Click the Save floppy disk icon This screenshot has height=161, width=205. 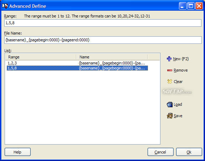[x=170, y=116]
